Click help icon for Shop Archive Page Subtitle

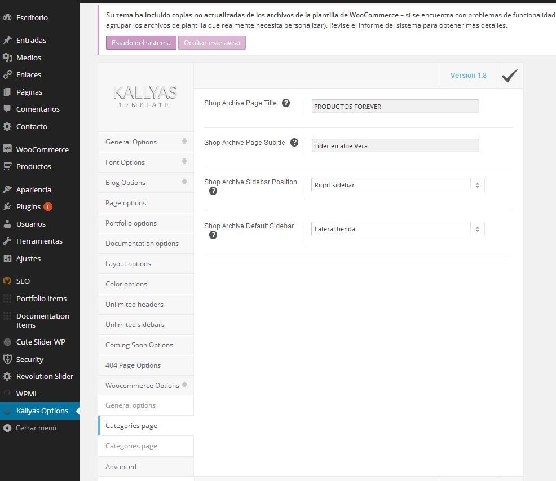294,142
